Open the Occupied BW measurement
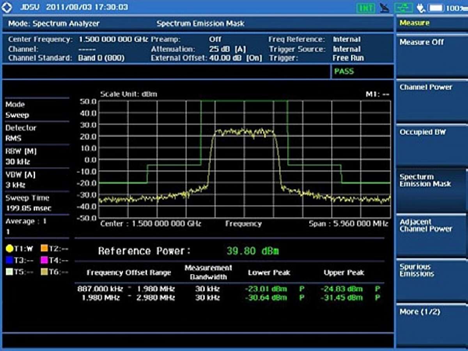Screen dimensions: 468x351 (x=431, y=145)
